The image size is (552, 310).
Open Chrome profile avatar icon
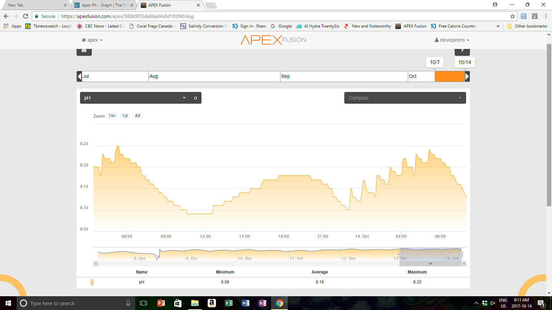495,5
